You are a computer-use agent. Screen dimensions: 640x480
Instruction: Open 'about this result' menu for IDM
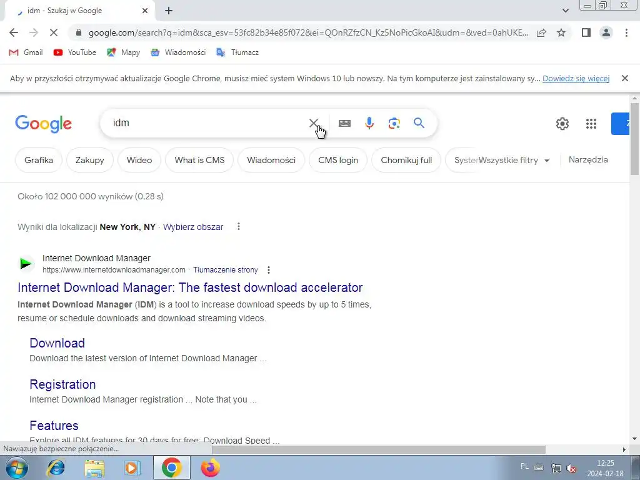[269, 270]
